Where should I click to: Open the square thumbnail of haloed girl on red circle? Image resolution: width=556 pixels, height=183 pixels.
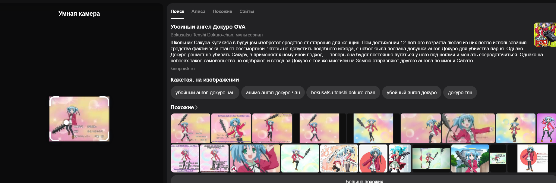point(373,158)
